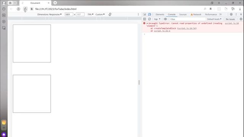The width and height of the screenshot is (244, 137).
Task: Expand the tab groups chevron dropdown
Action: click(14, 3)
